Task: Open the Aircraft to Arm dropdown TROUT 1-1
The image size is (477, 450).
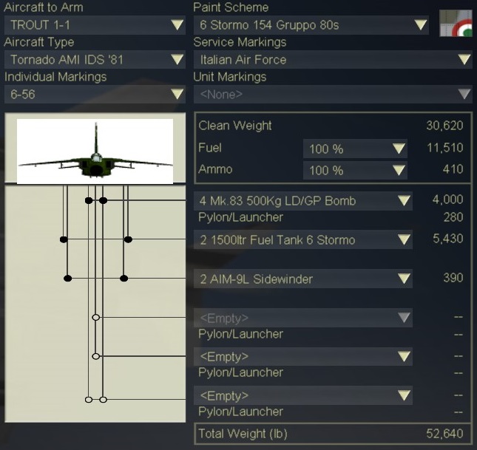Action: pos(95,25)
